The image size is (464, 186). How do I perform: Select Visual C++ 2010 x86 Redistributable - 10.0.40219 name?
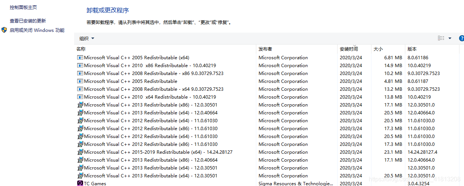tap(150, 66)
